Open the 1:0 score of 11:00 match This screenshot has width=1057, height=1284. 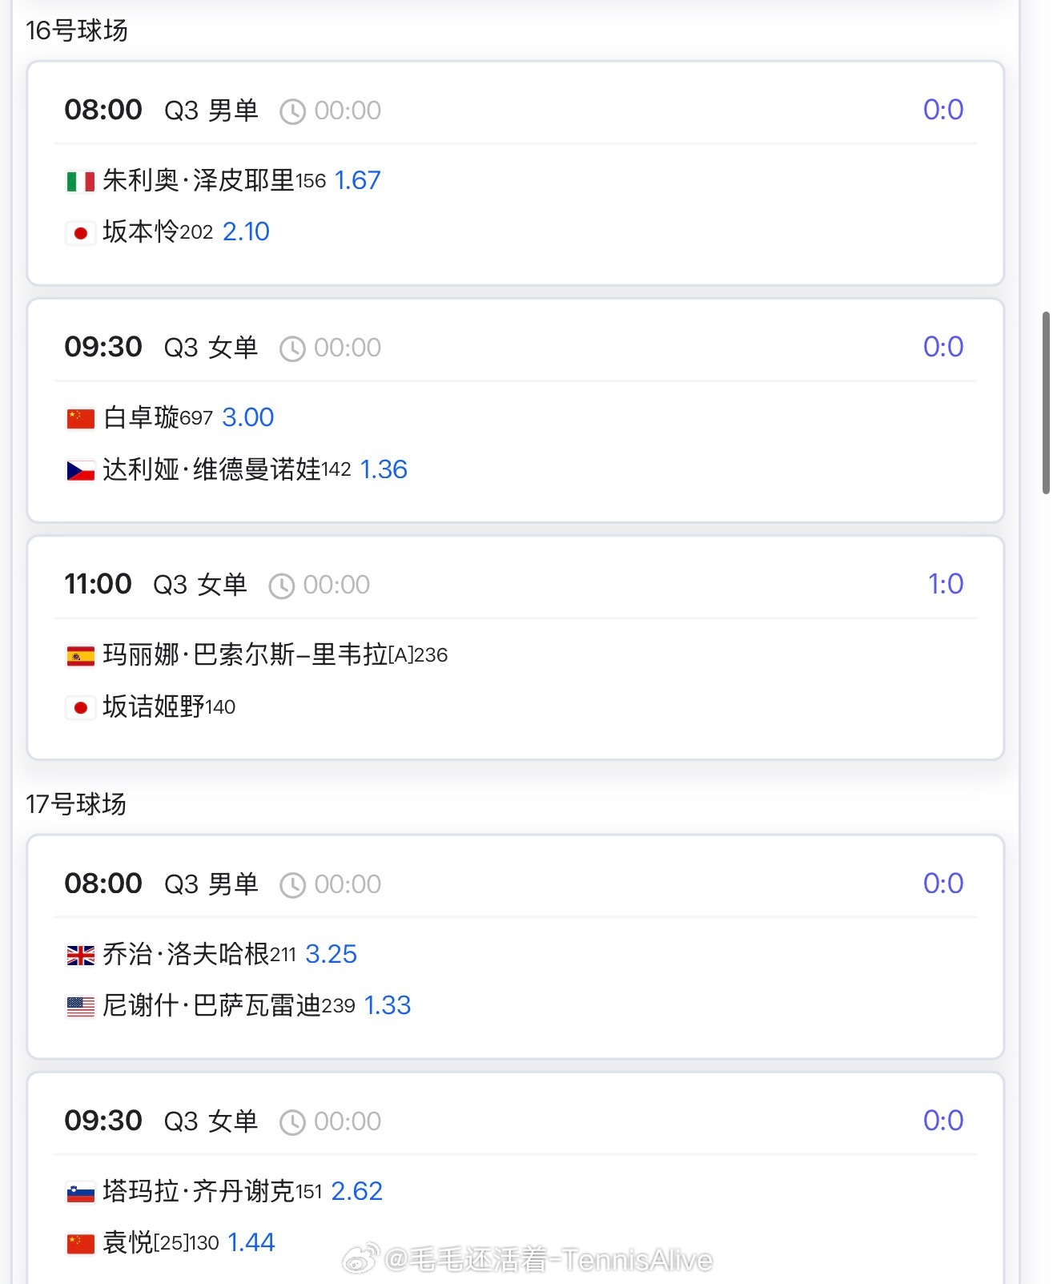click(945, 584)
